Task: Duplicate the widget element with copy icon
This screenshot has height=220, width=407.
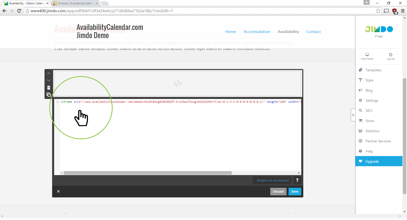Action: click(x=49, y=95)
